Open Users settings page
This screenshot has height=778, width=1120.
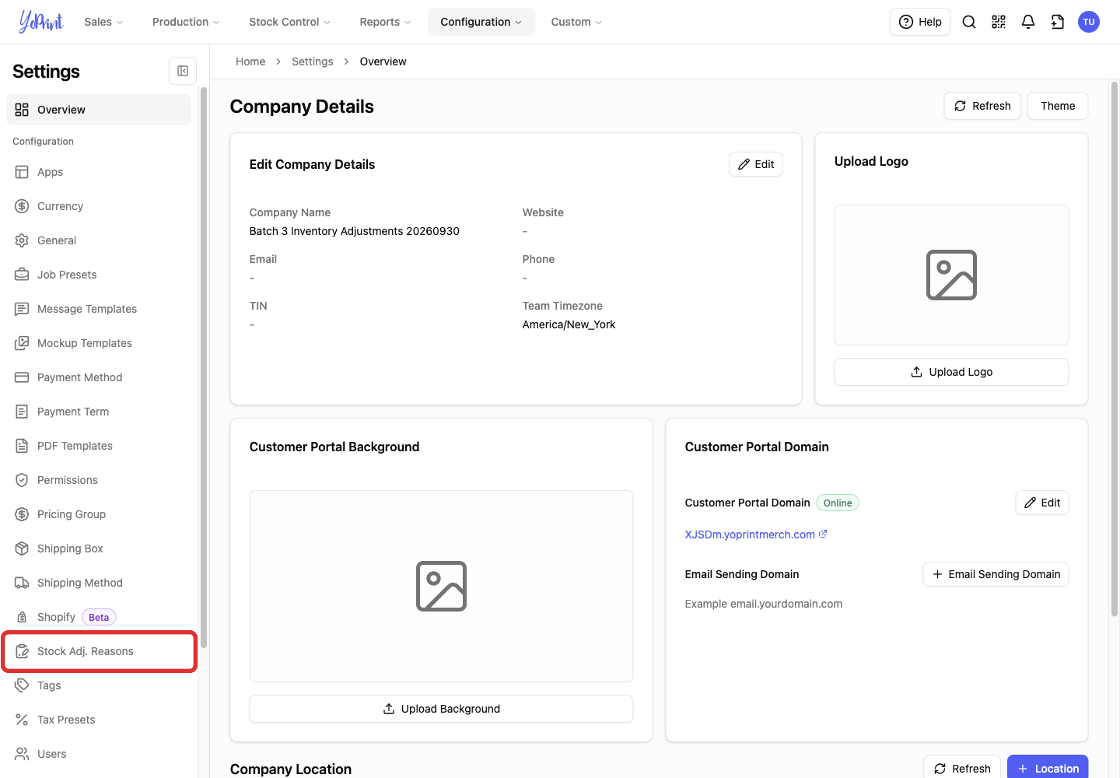(99, 754)
